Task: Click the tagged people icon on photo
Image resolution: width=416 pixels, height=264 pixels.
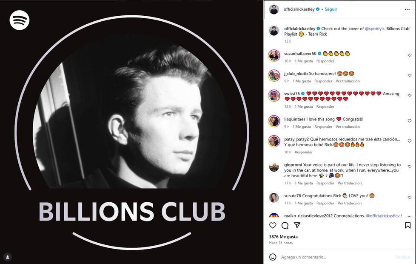Action: click(8, 257)
